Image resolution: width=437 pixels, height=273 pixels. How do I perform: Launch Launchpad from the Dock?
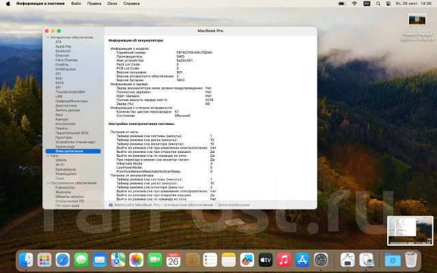pyautogui.click(x=44, y=260)
